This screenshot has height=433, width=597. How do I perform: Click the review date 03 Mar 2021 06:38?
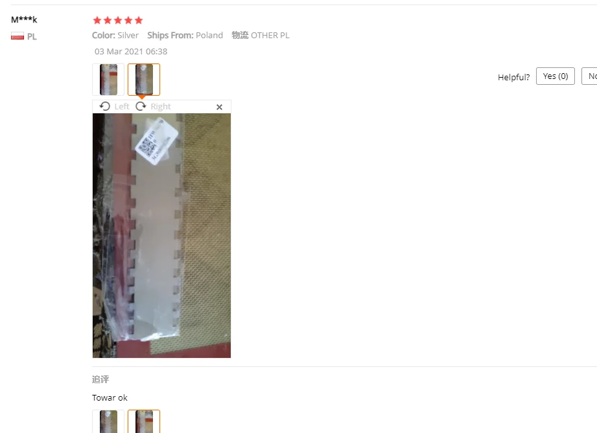tap(131, 51)
